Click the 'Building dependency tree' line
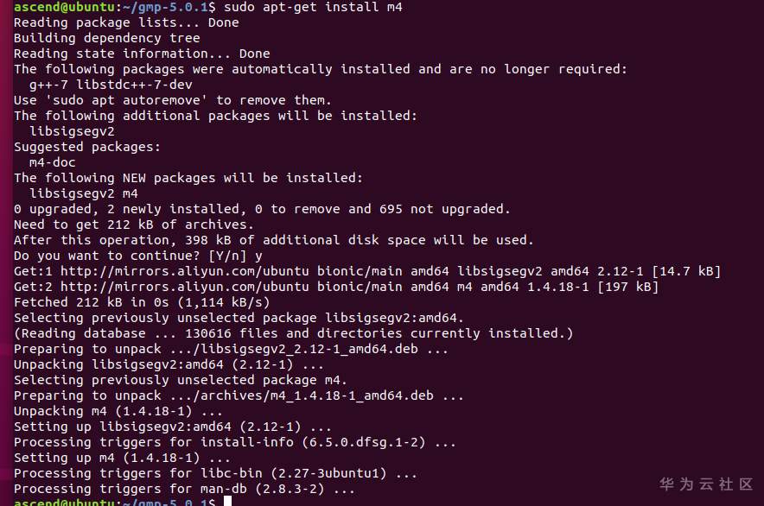The height and width of the screenshot is (506, 764). (107, 38)
